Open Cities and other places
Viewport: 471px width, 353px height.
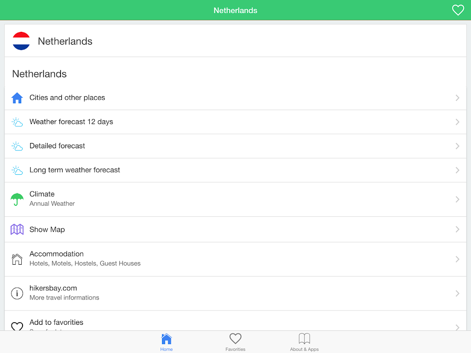(236, 98)
